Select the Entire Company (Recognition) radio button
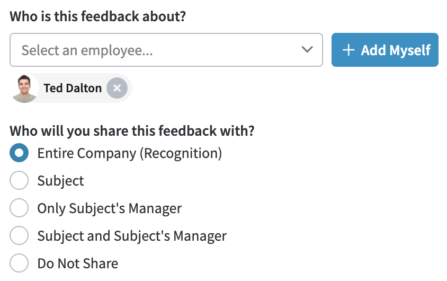 click(x=19, y=153)
